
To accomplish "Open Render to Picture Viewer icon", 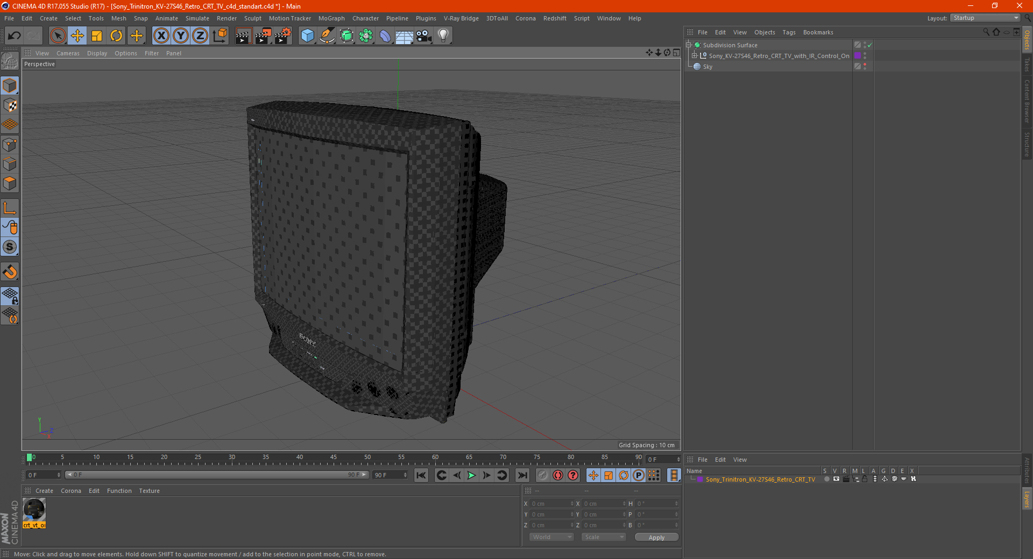I will 263,36.
